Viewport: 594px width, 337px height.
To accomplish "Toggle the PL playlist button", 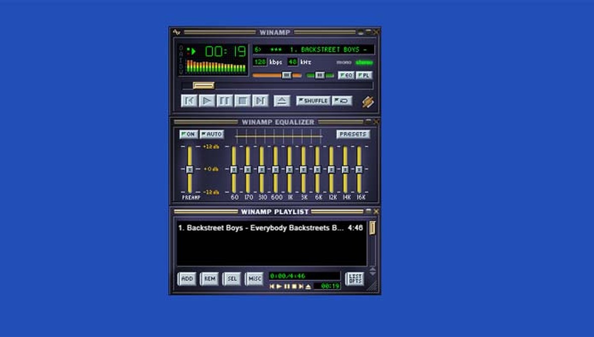I will (x=364, y=75).
